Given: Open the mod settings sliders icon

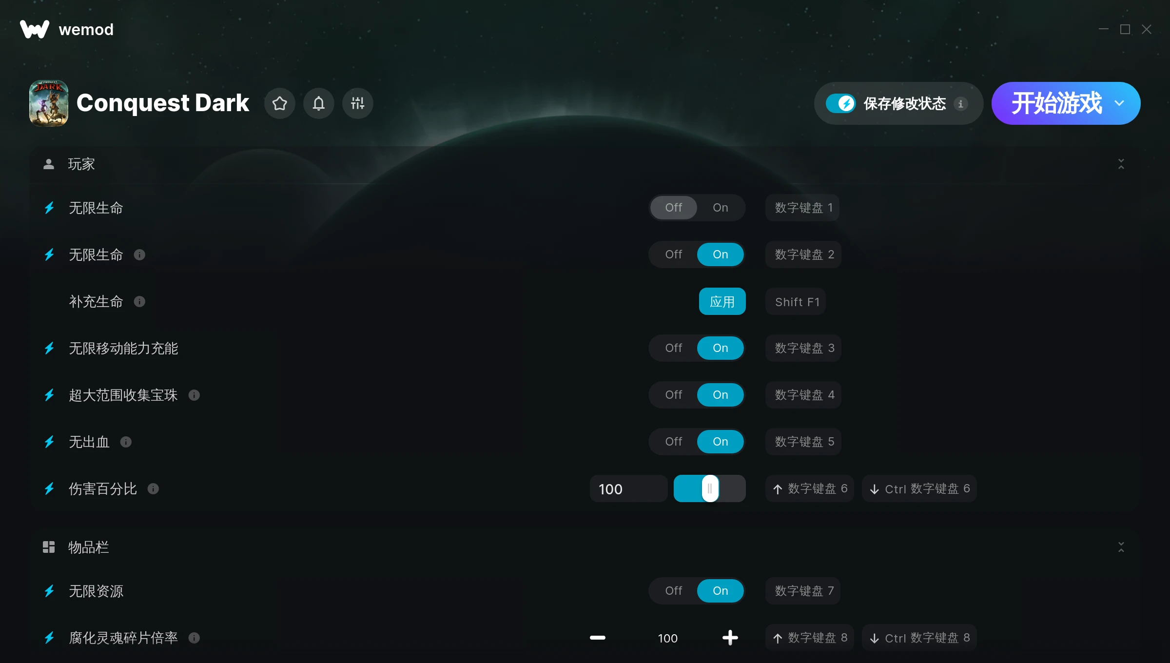Looking at the screenshot, I should point(358,103).
